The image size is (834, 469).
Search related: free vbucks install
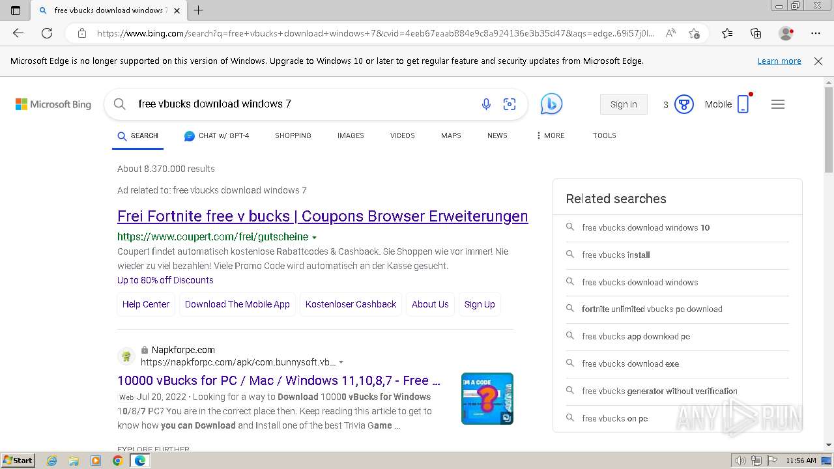click(x=616, y=255)
